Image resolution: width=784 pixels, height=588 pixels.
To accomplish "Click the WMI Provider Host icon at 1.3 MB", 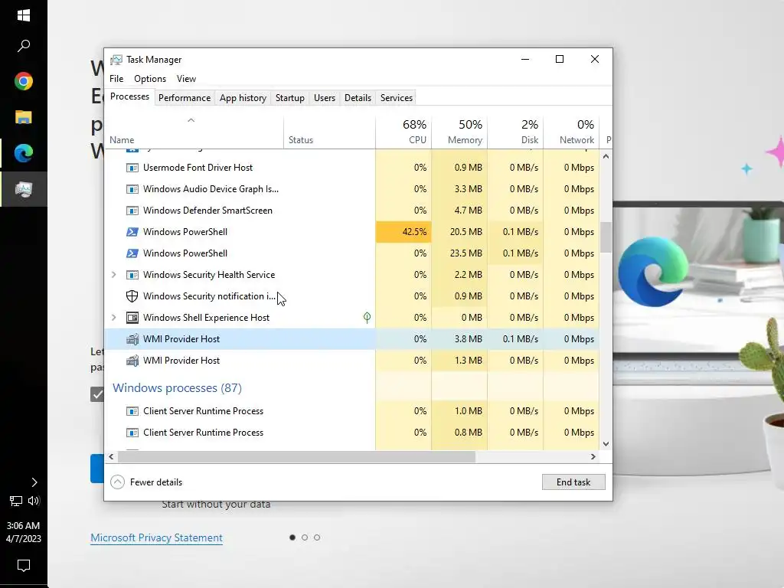I will coord(132,361).
